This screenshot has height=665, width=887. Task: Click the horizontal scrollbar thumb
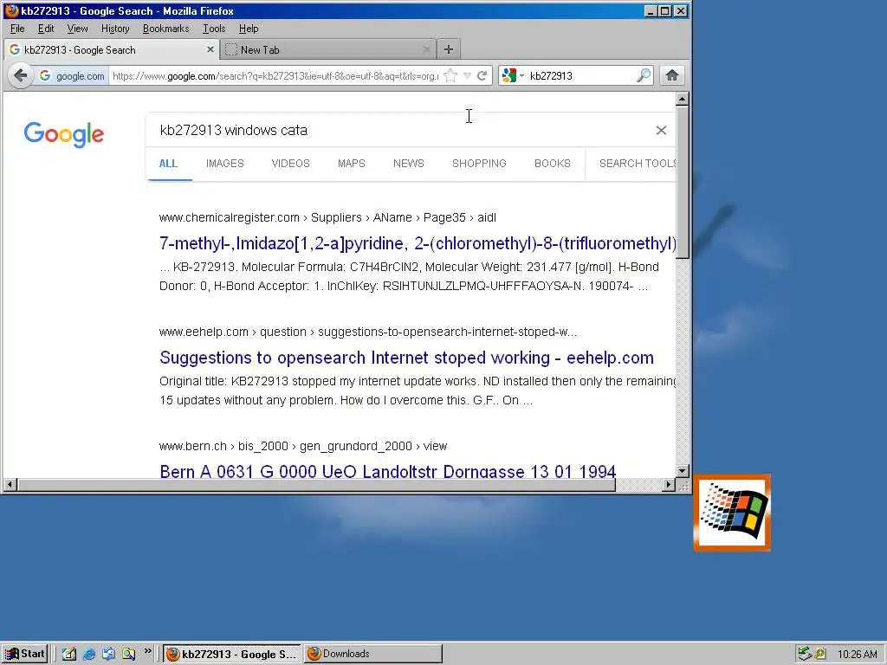tap(316, 485)
